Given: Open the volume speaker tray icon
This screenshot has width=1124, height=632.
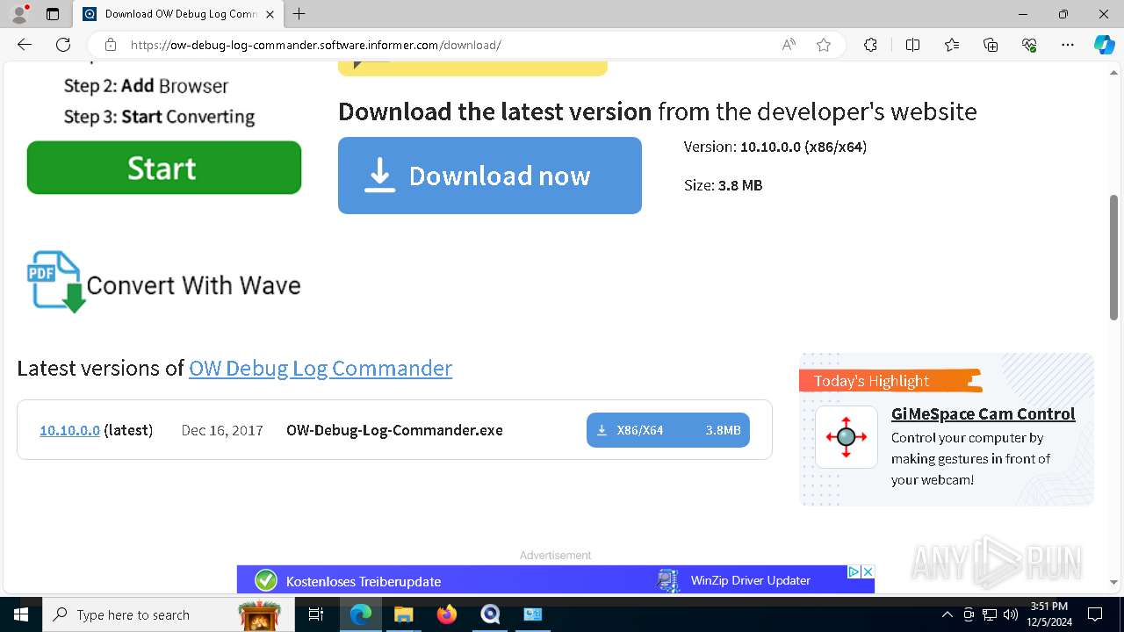Looking at the screenshot, I should (x=1011, y=614).
